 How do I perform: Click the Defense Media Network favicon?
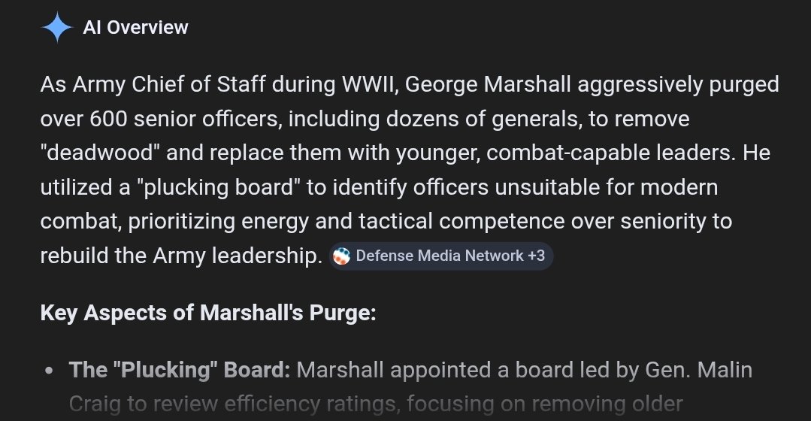coord(342,256)
